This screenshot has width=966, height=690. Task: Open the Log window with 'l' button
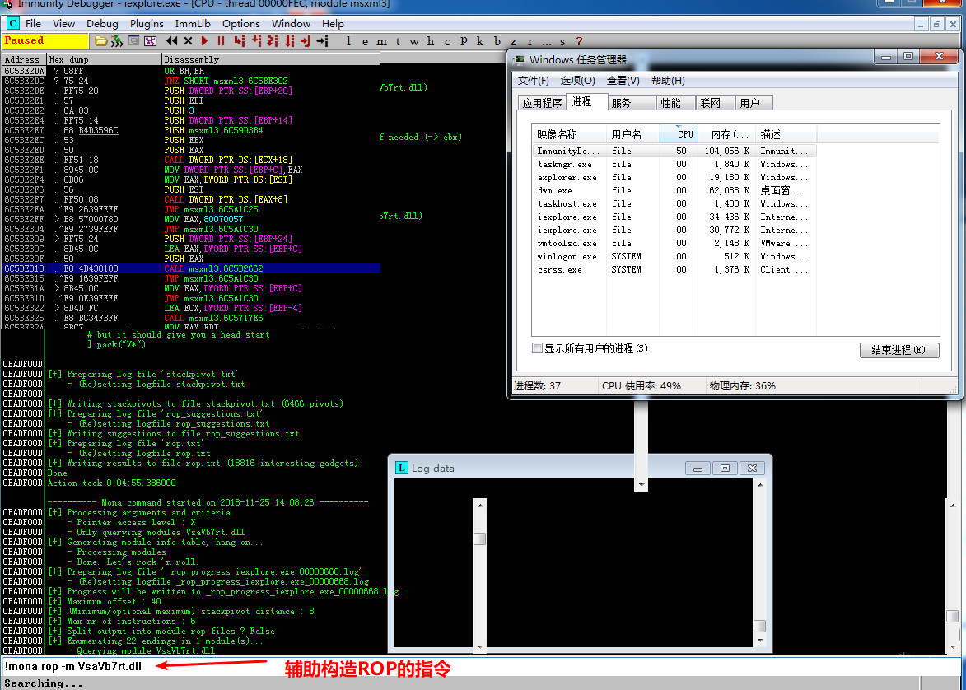click(x=348, y=41)
